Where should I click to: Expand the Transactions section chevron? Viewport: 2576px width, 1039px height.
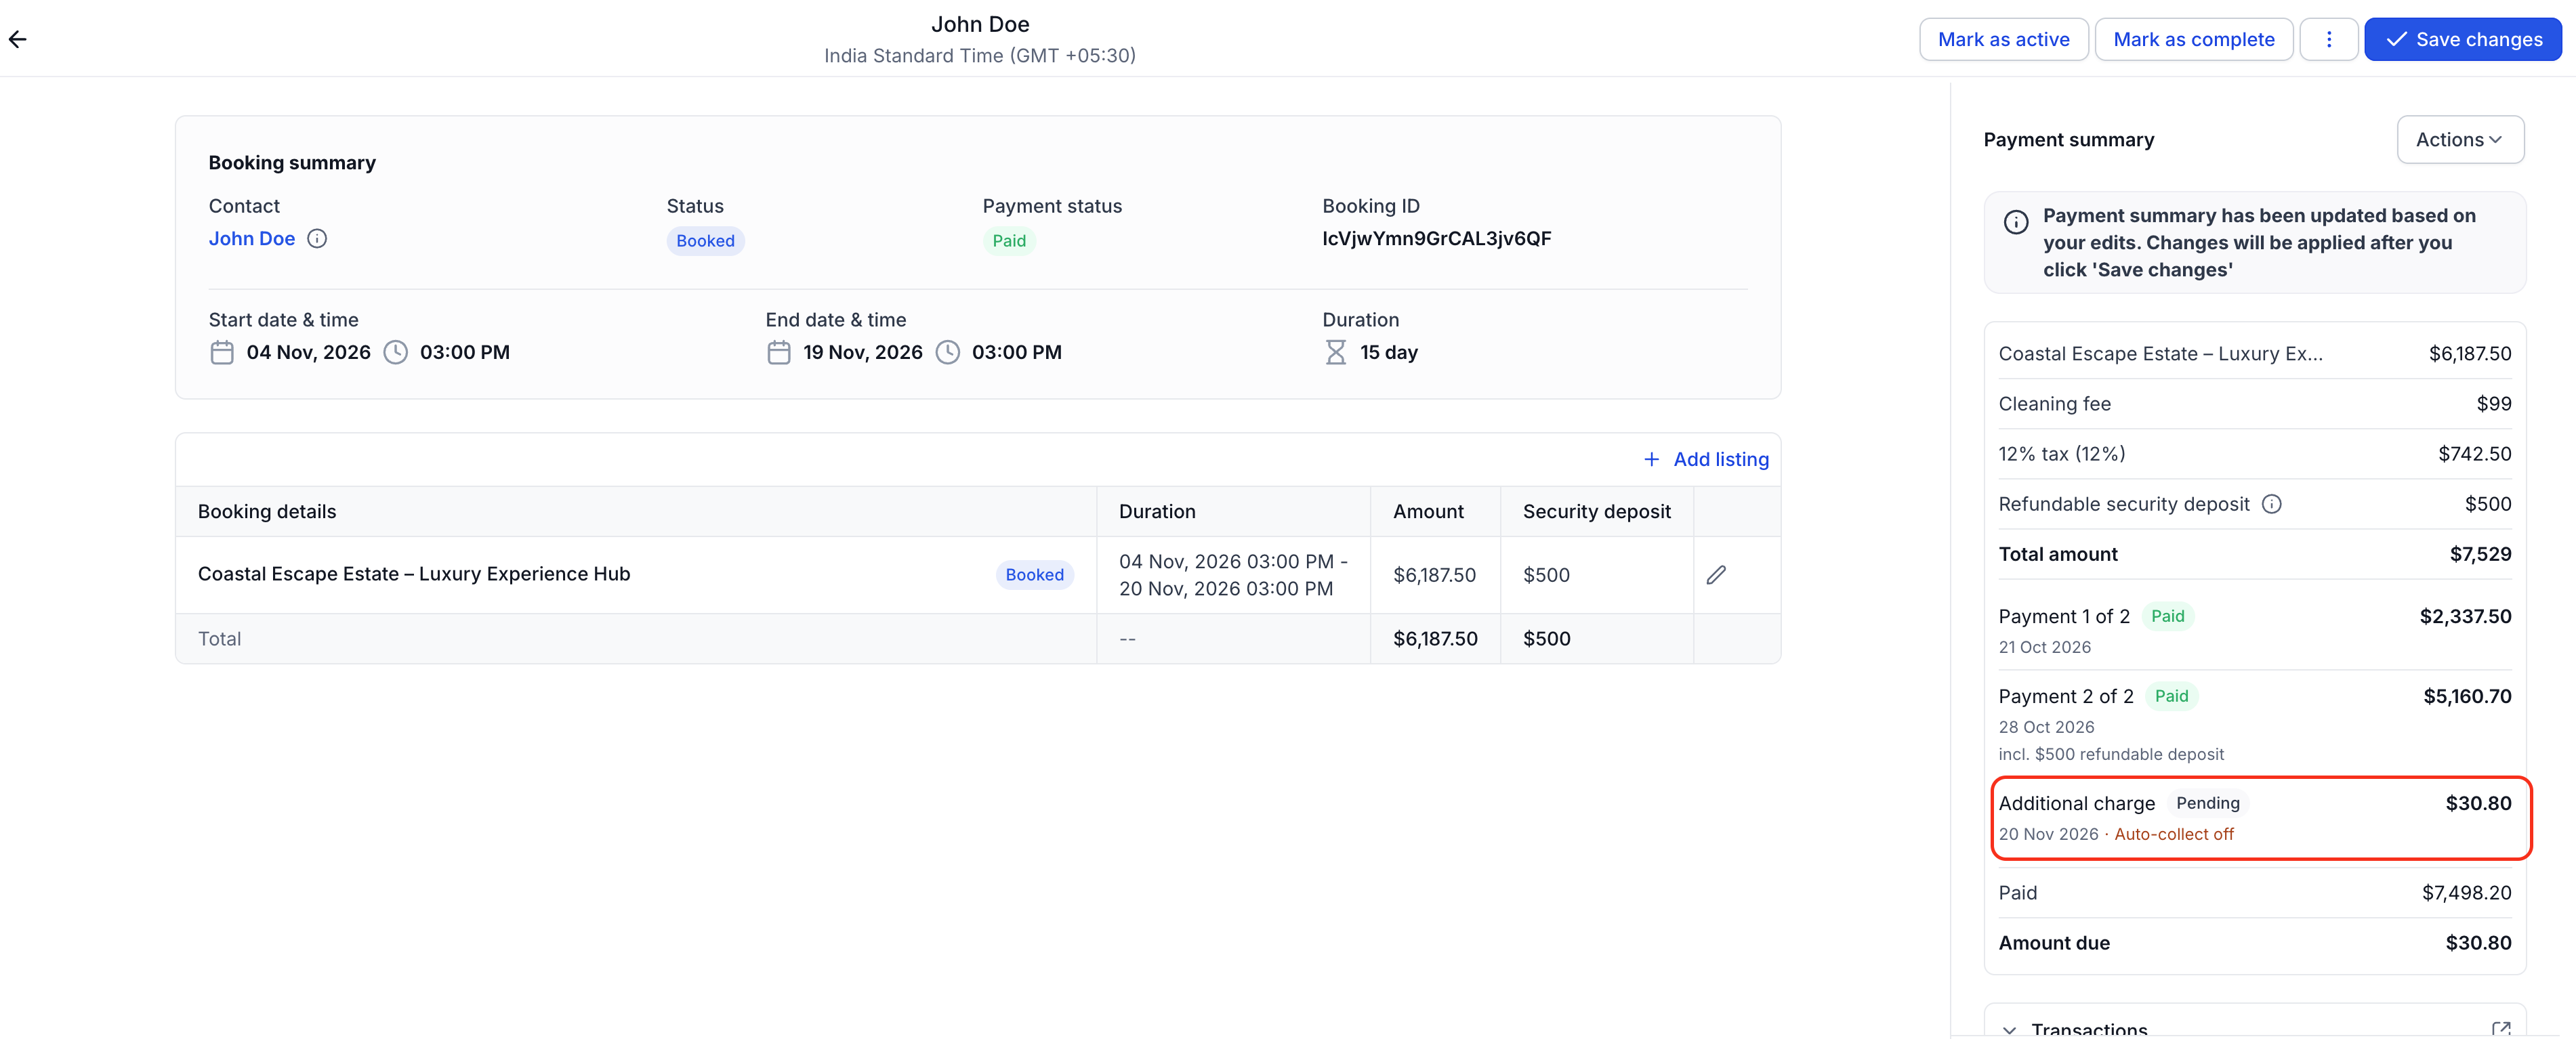tap(2010, 1030)
